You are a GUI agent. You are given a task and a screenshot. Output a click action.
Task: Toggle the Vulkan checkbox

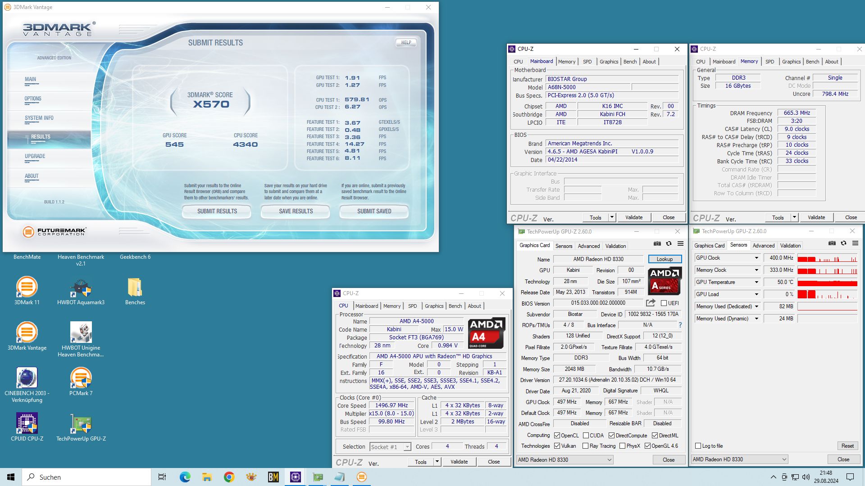click(x=557, y=446)
